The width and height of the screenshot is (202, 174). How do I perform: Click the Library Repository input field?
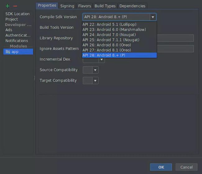point(175,38)
